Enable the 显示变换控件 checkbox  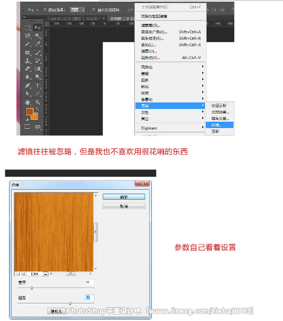click(93, 10)
